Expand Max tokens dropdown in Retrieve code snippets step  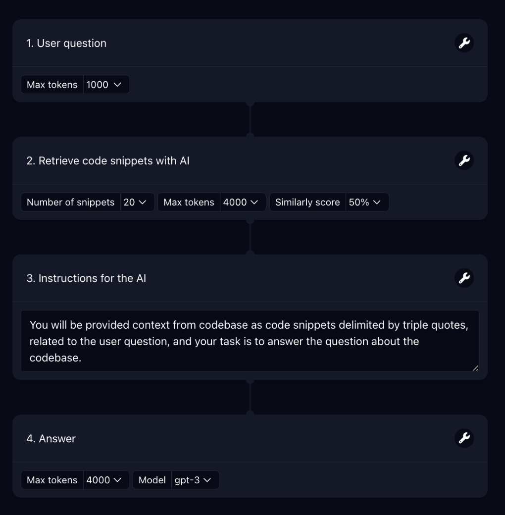click(x=241, y=202)
